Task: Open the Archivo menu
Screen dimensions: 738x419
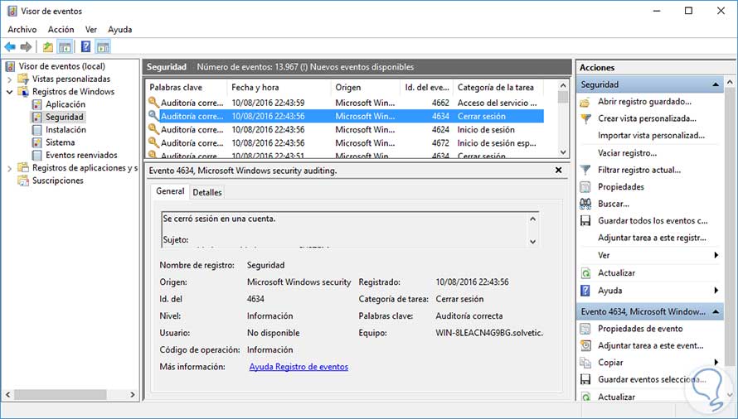Action: click(x=22, y=29)
